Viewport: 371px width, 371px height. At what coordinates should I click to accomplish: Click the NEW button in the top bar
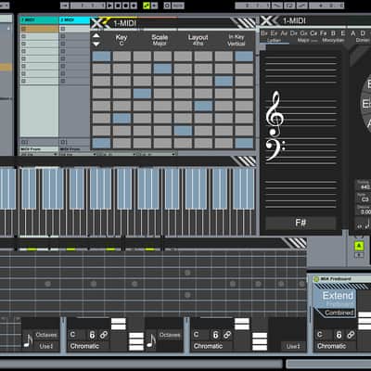point(177,6)
